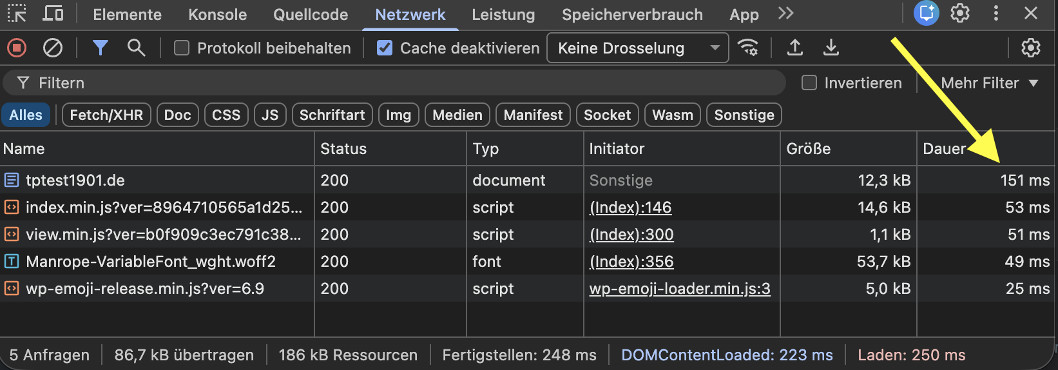Toggle device toolbar icon
The image size is (1058, 370).
[53, 14]
